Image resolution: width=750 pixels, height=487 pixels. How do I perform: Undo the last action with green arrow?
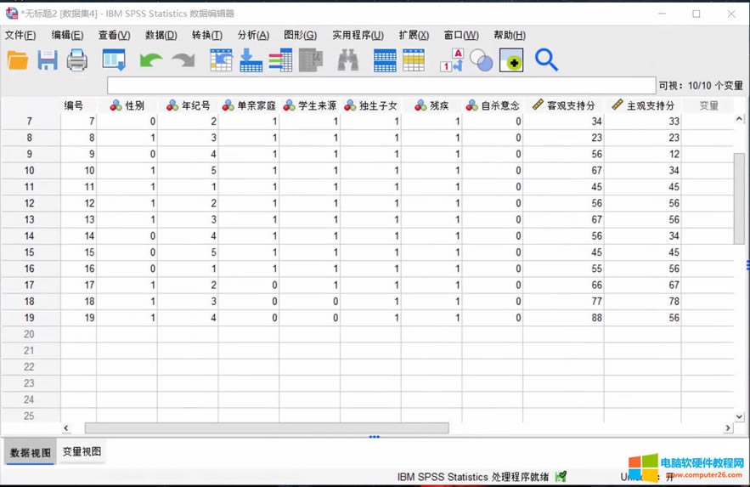(151, 60)
